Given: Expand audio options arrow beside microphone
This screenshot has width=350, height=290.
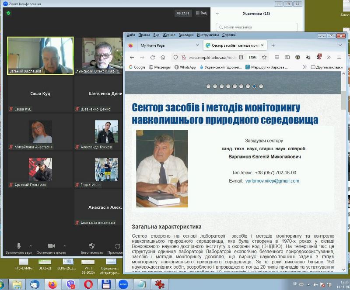Looking at the screenshot, I should 31,245.
